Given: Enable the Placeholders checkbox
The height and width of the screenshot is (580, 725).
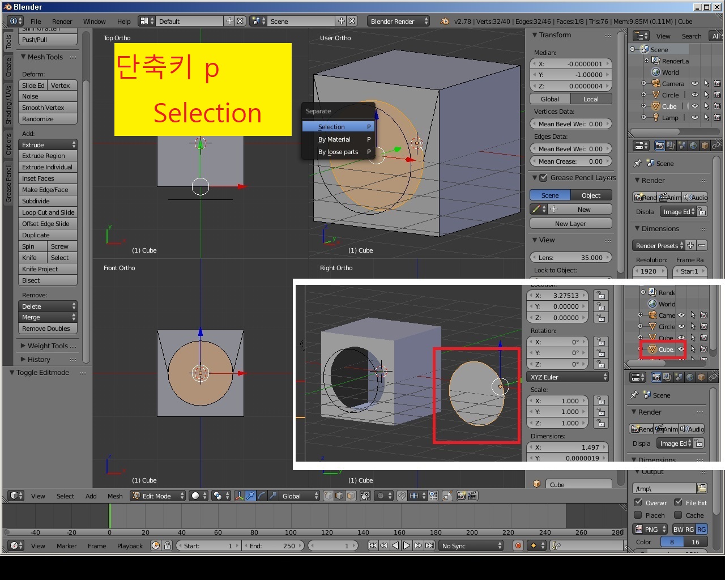Looking at the screenshot, I should 638,515.
